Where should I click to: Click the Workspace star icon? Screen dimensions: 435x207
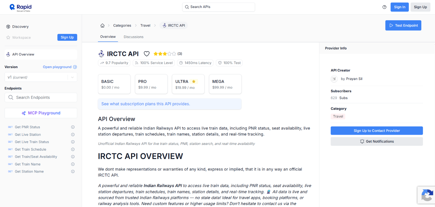click(x=8, y=38)
